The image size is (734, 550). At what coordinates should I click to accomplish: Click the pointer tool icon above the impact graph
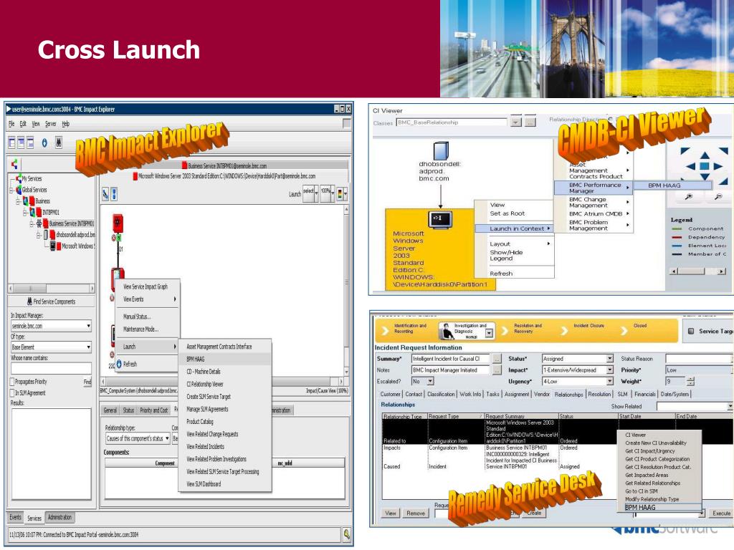pyautogui.click(x=106, y=193)
